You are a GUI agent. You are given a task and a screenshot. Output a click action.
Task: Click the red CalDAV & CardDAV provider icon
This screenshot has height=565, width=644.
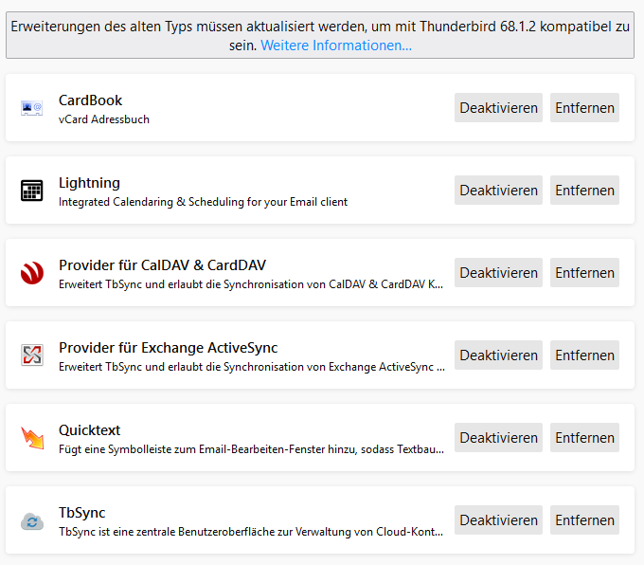tap(32, 273)
